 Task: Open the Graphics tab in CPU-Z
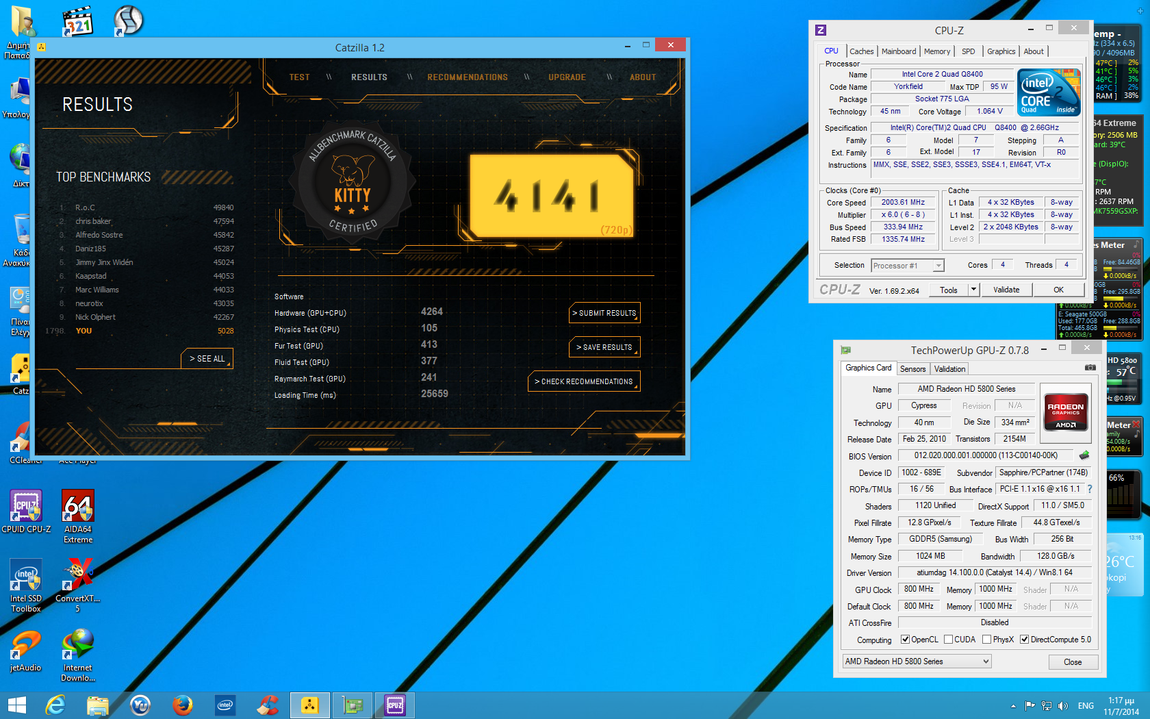click(1001, 51)
